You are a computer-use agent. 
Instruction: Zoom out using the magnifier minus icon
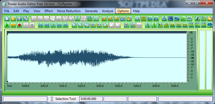tap(81, 25)
